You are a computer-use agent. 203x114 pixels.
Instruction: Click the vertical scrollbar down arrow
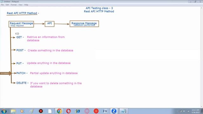(202, 107)
